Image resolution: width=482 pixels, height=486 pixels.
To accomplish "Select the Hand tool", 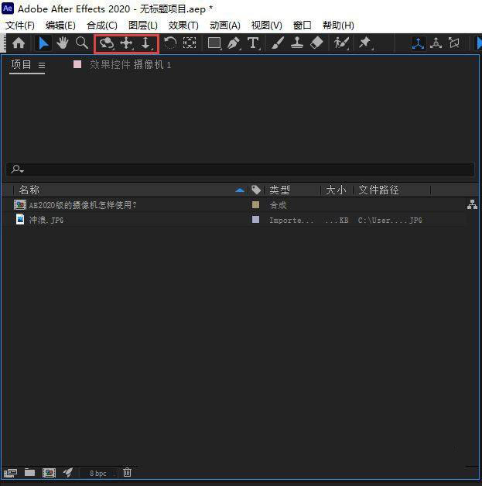I will pyautogui.click(x=62, y=43).
